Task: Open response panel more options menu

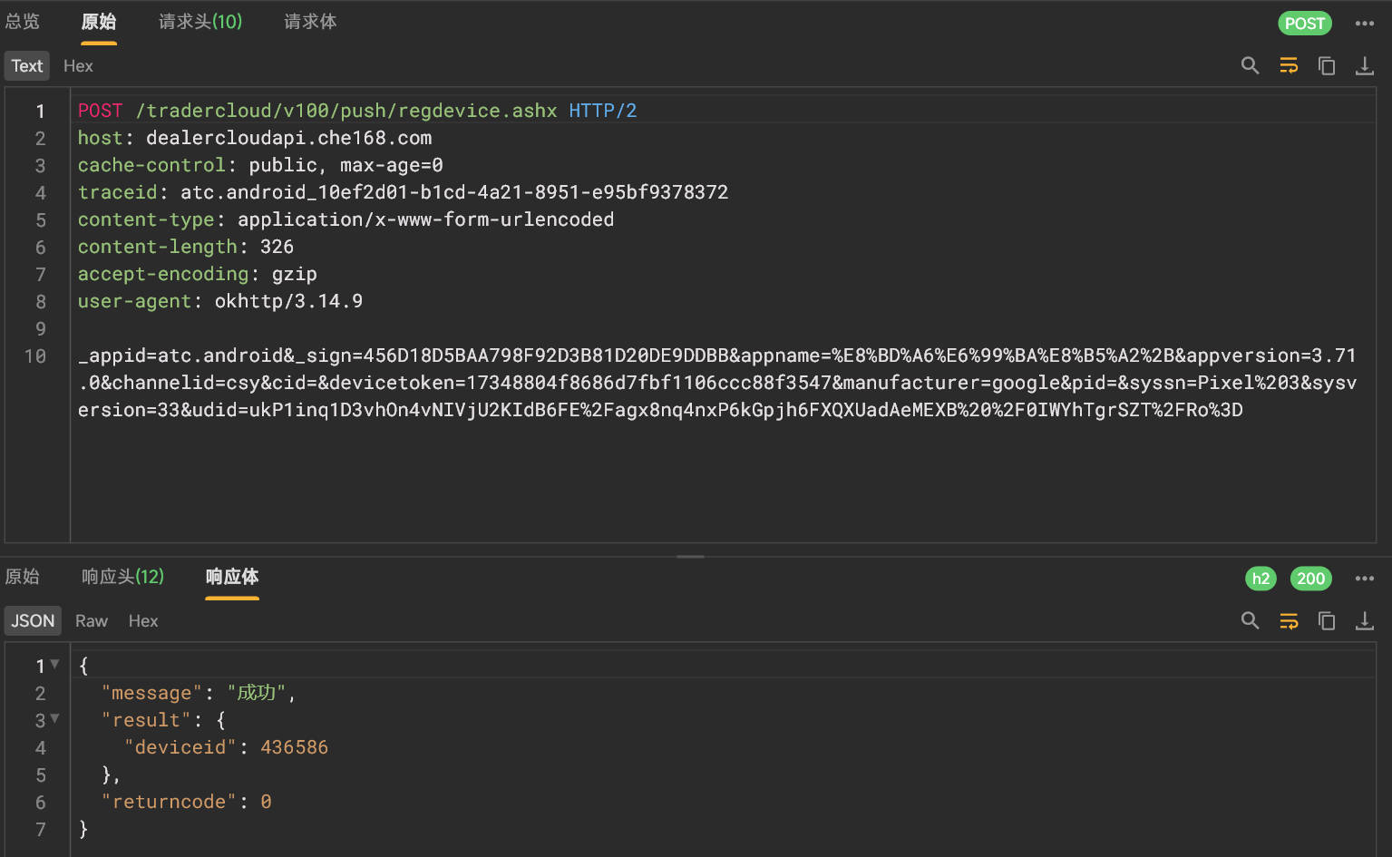Action: pos(1364,579)
